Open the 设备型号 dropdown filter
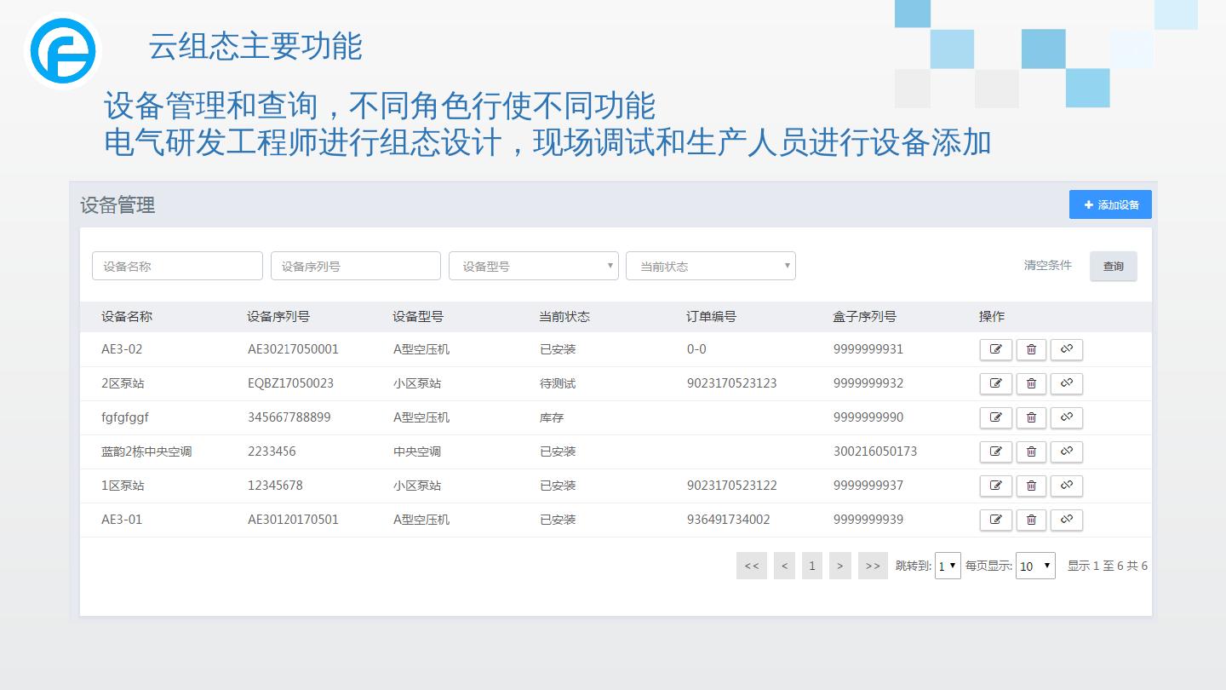Viewport: 1226px width, 690px height. (x=533, y=266)
